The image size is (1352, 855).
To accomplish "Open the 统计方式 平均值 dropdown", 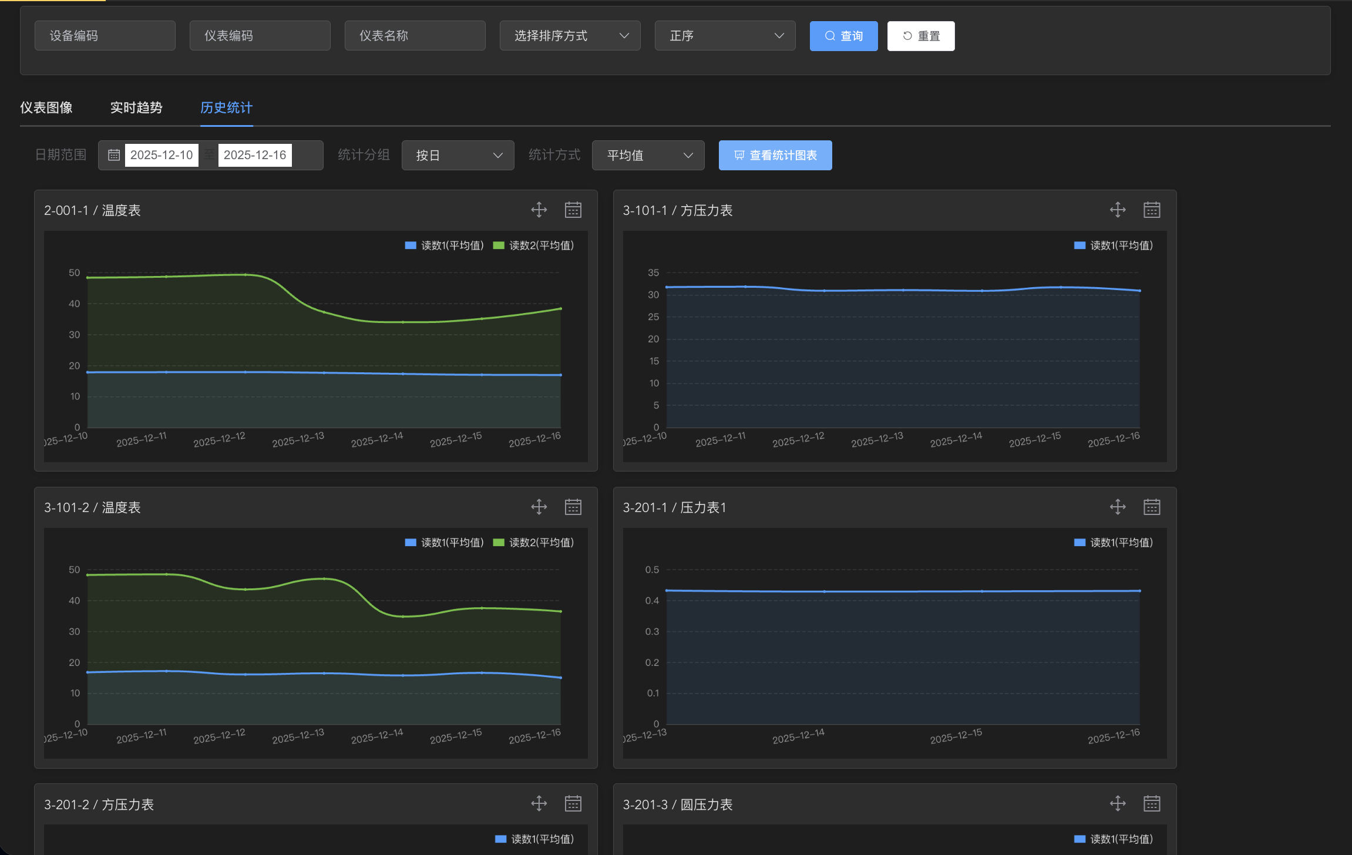I will (648, 156).
